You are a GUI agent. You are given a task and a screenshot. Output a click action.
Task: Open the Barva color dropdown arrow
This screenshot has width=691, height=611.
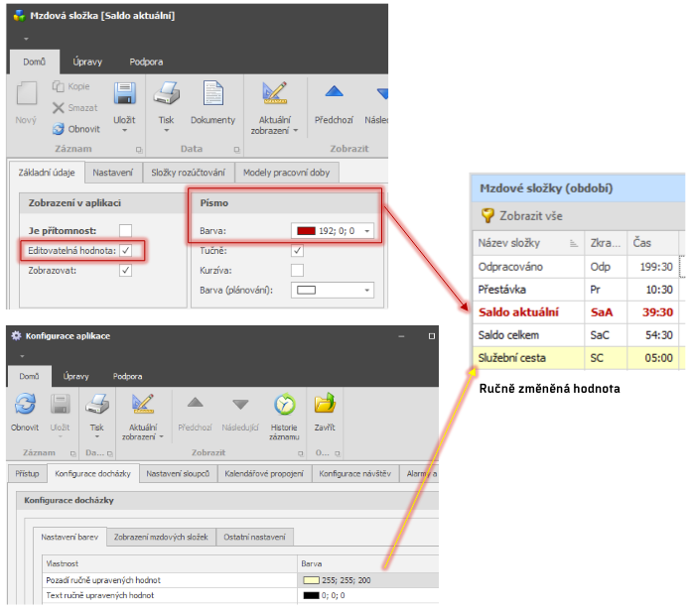366,231
